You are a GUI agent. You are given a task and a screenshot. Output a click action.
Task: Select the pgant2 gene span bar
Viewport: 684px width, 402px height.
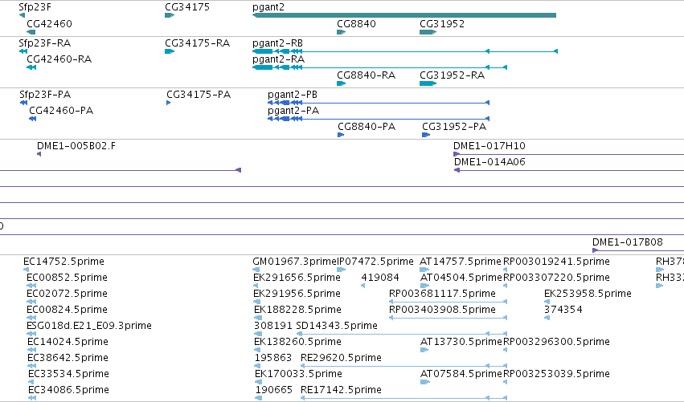[x=404, y=15]
